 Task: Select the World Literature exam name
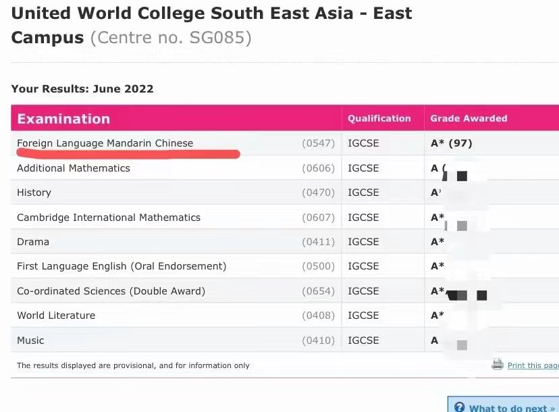coord(56,315)
